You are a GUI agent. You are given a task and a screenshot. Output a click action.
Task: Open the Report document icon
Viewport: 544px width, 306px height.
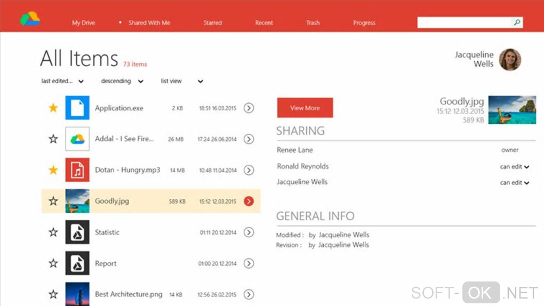point(77,263)
